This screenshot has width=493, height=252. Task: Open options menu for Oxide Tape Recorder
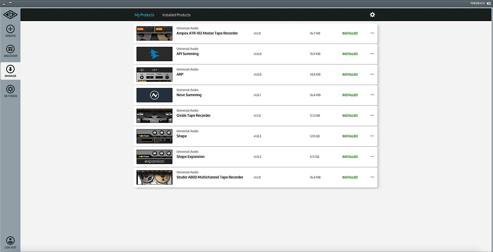(x=372, y=115)
